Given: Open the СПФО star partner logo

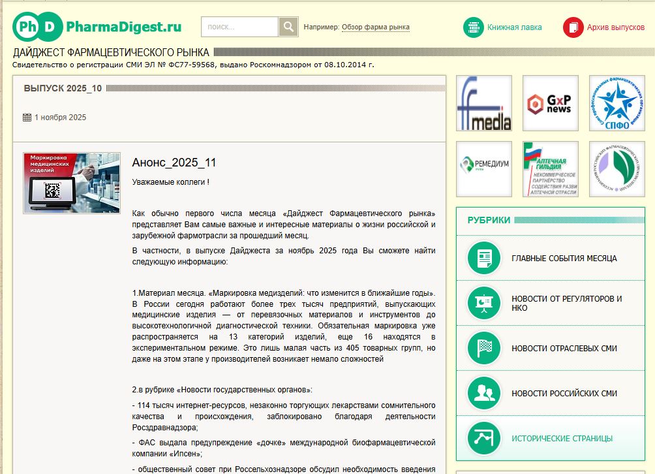Looking at the screenshot, I should [x=617, y=103].
